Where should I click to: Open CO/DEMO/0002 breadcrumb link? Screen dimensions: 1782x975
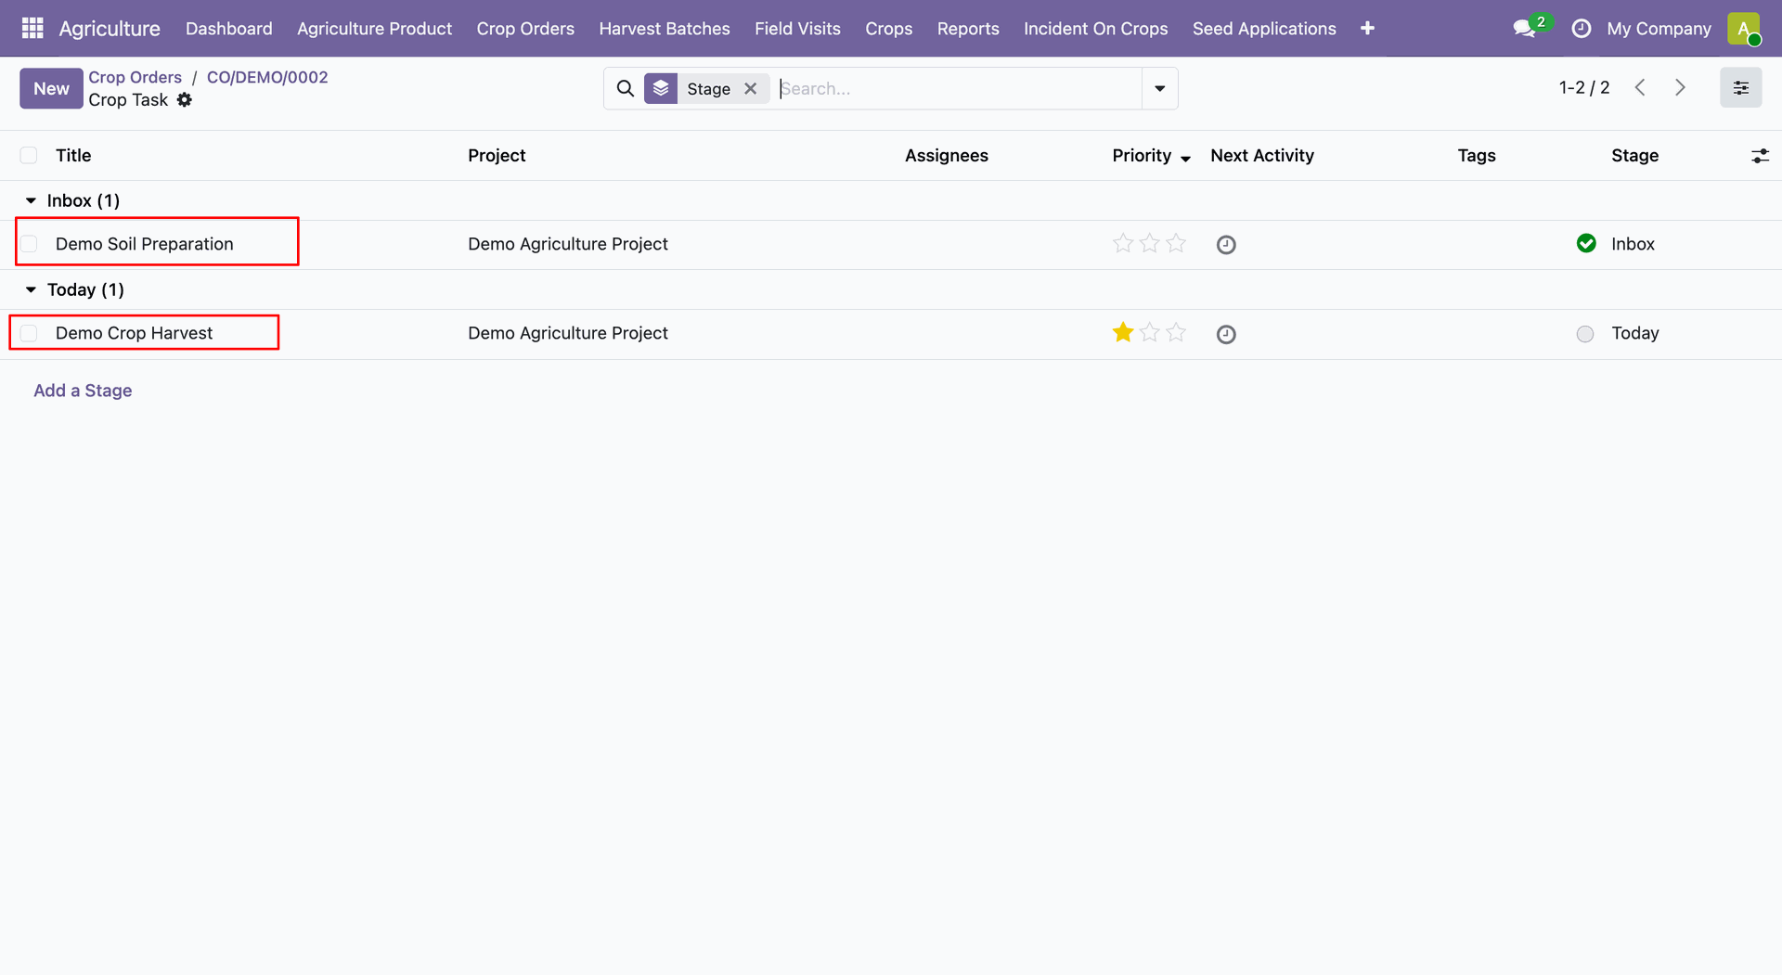point(267,77)
